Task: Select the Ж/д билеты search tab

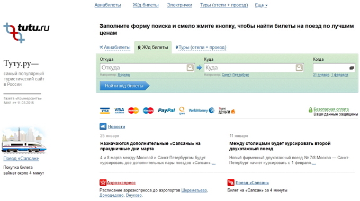Action: pyautogui.click(x=153, y=47)
